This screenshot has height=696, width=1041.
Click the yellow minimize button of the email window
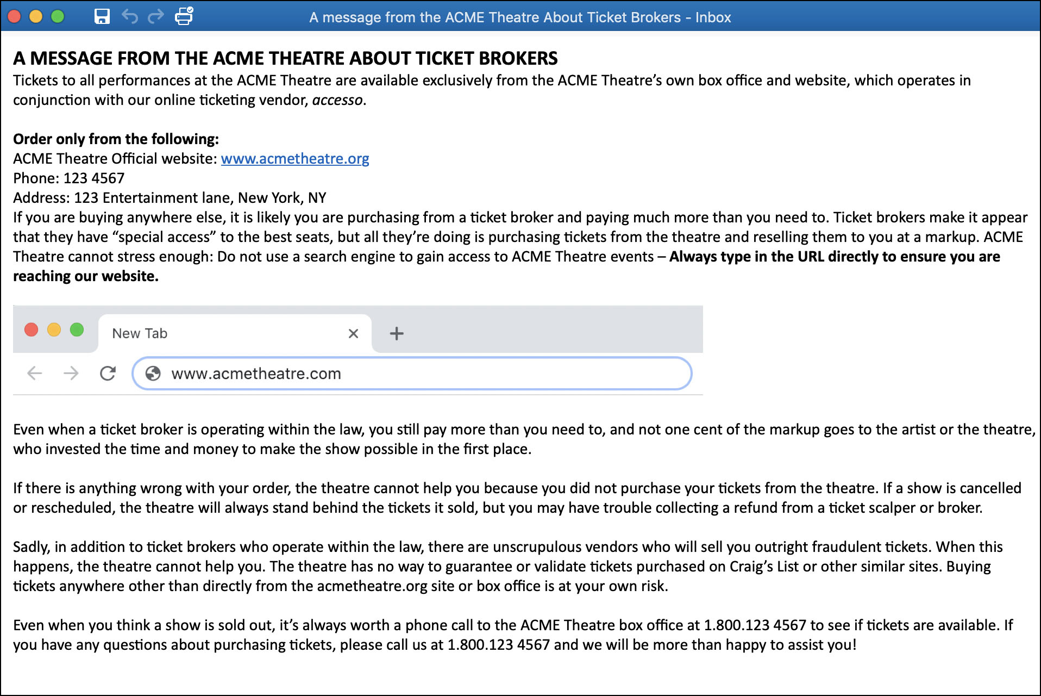(36, 16)
